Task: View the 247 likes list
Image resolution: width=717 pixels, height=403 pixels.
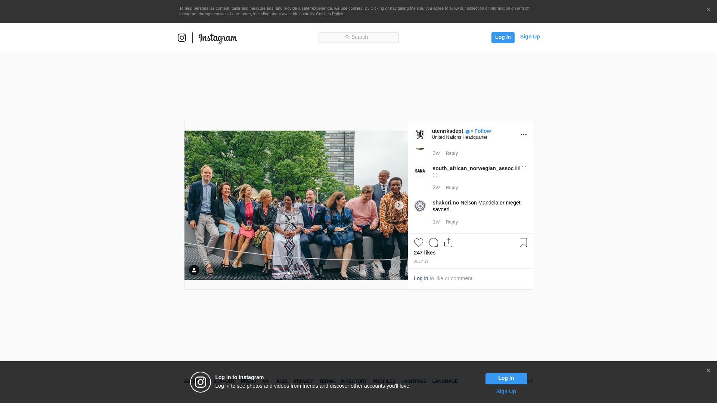Action: 425,253
